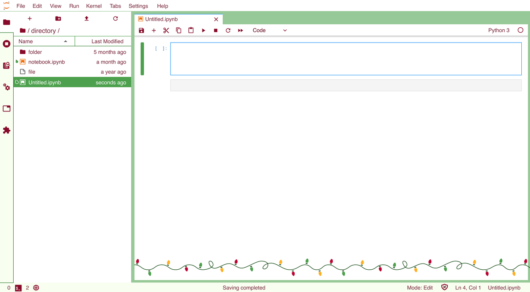Create a new folder in the file browser

tap(58, 19)
